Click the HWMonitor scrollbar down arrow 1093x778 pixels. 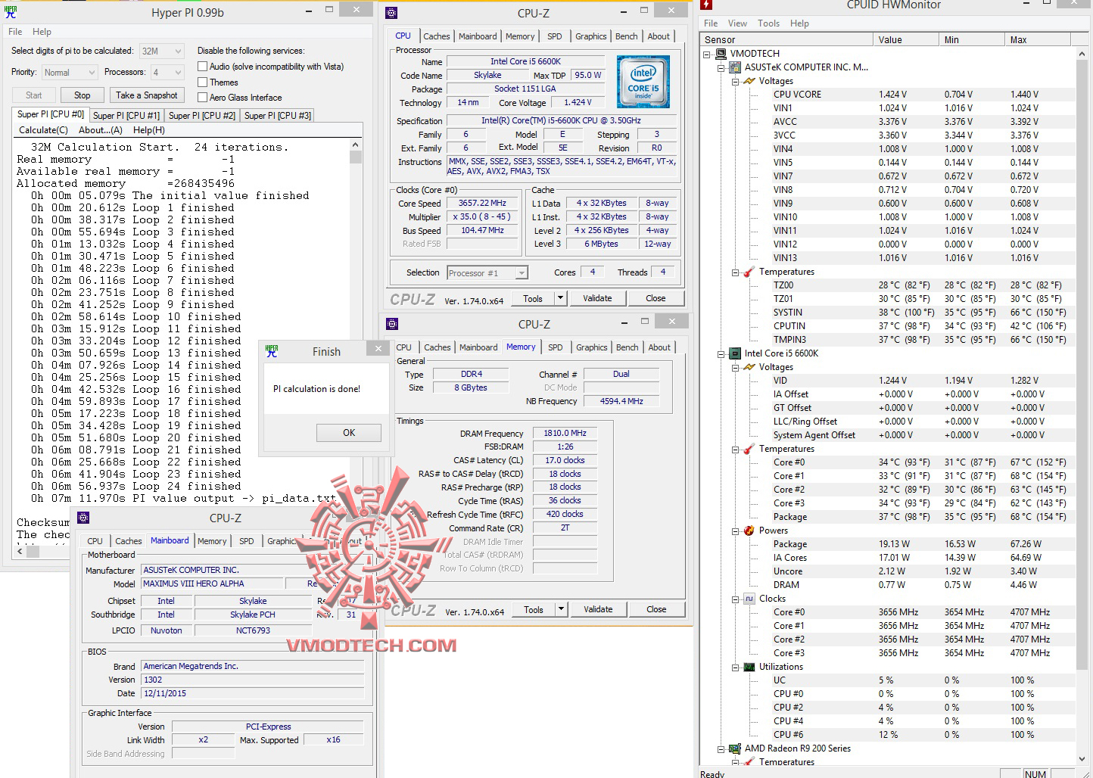point(1082,759)
